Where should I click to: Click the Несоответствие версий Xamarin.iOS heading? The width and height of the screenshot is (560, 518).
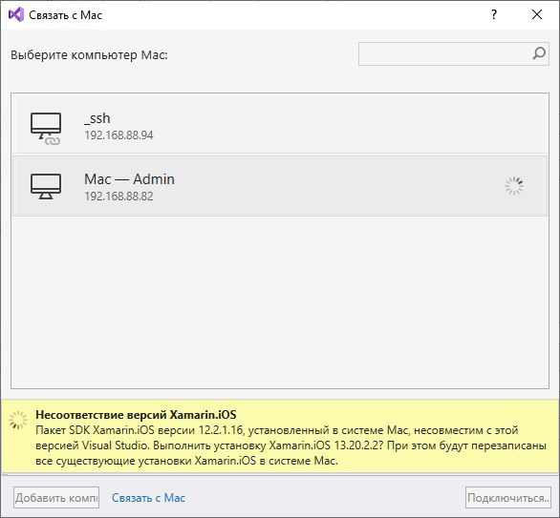coord(136,415)
